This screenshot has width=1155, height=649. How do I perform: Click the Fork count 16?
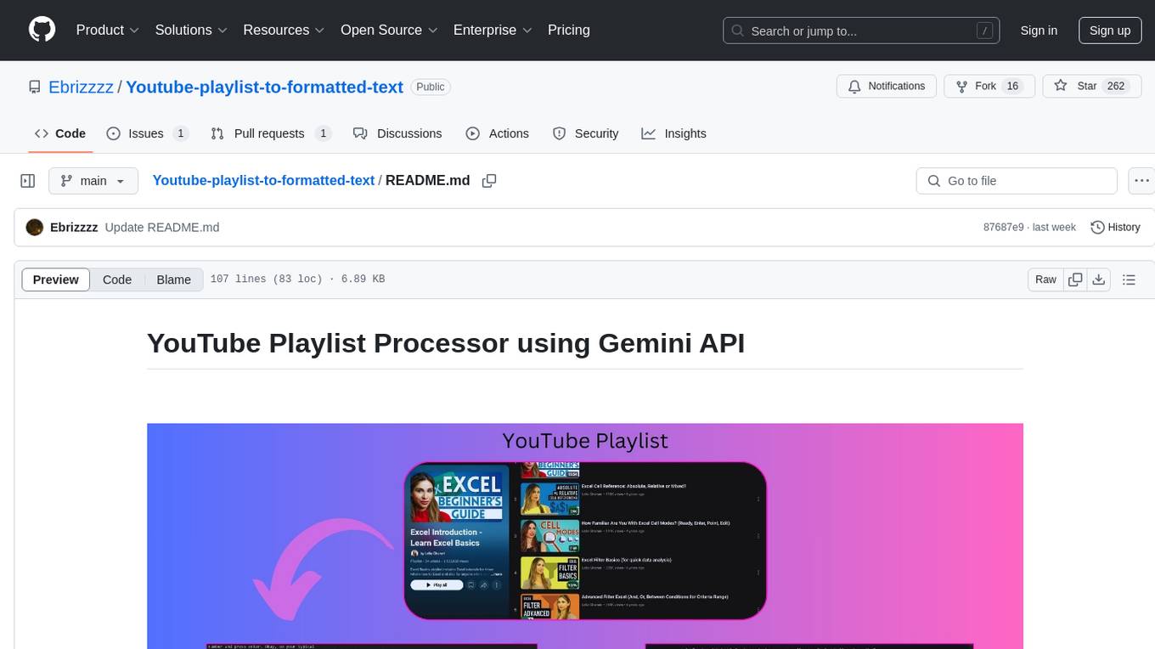point(1011,86)
